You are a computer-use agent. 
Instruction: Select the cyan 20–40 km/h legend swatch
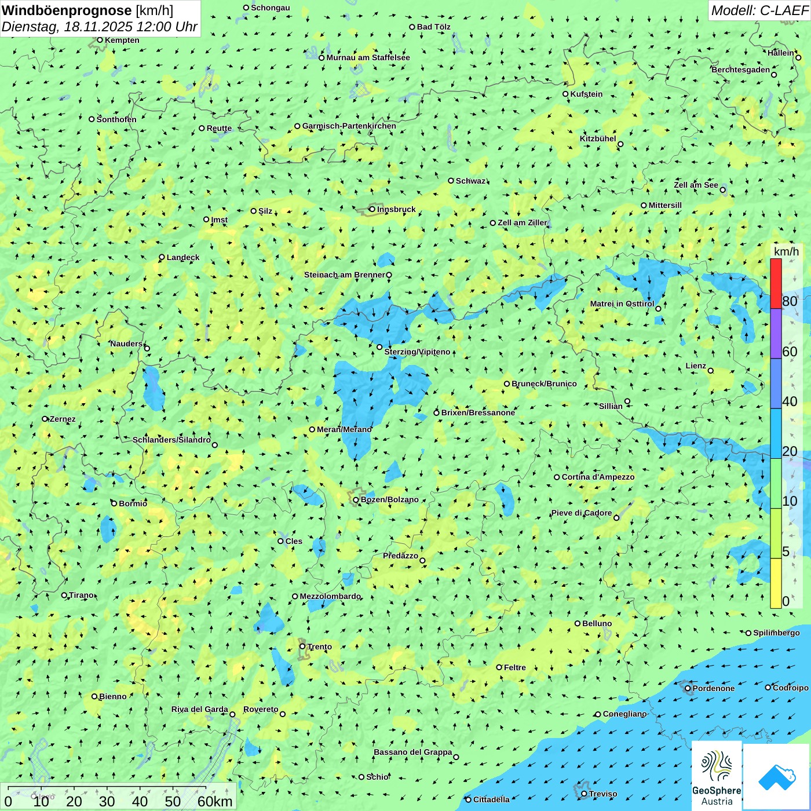pyautogui.click(x=776, y=434)
